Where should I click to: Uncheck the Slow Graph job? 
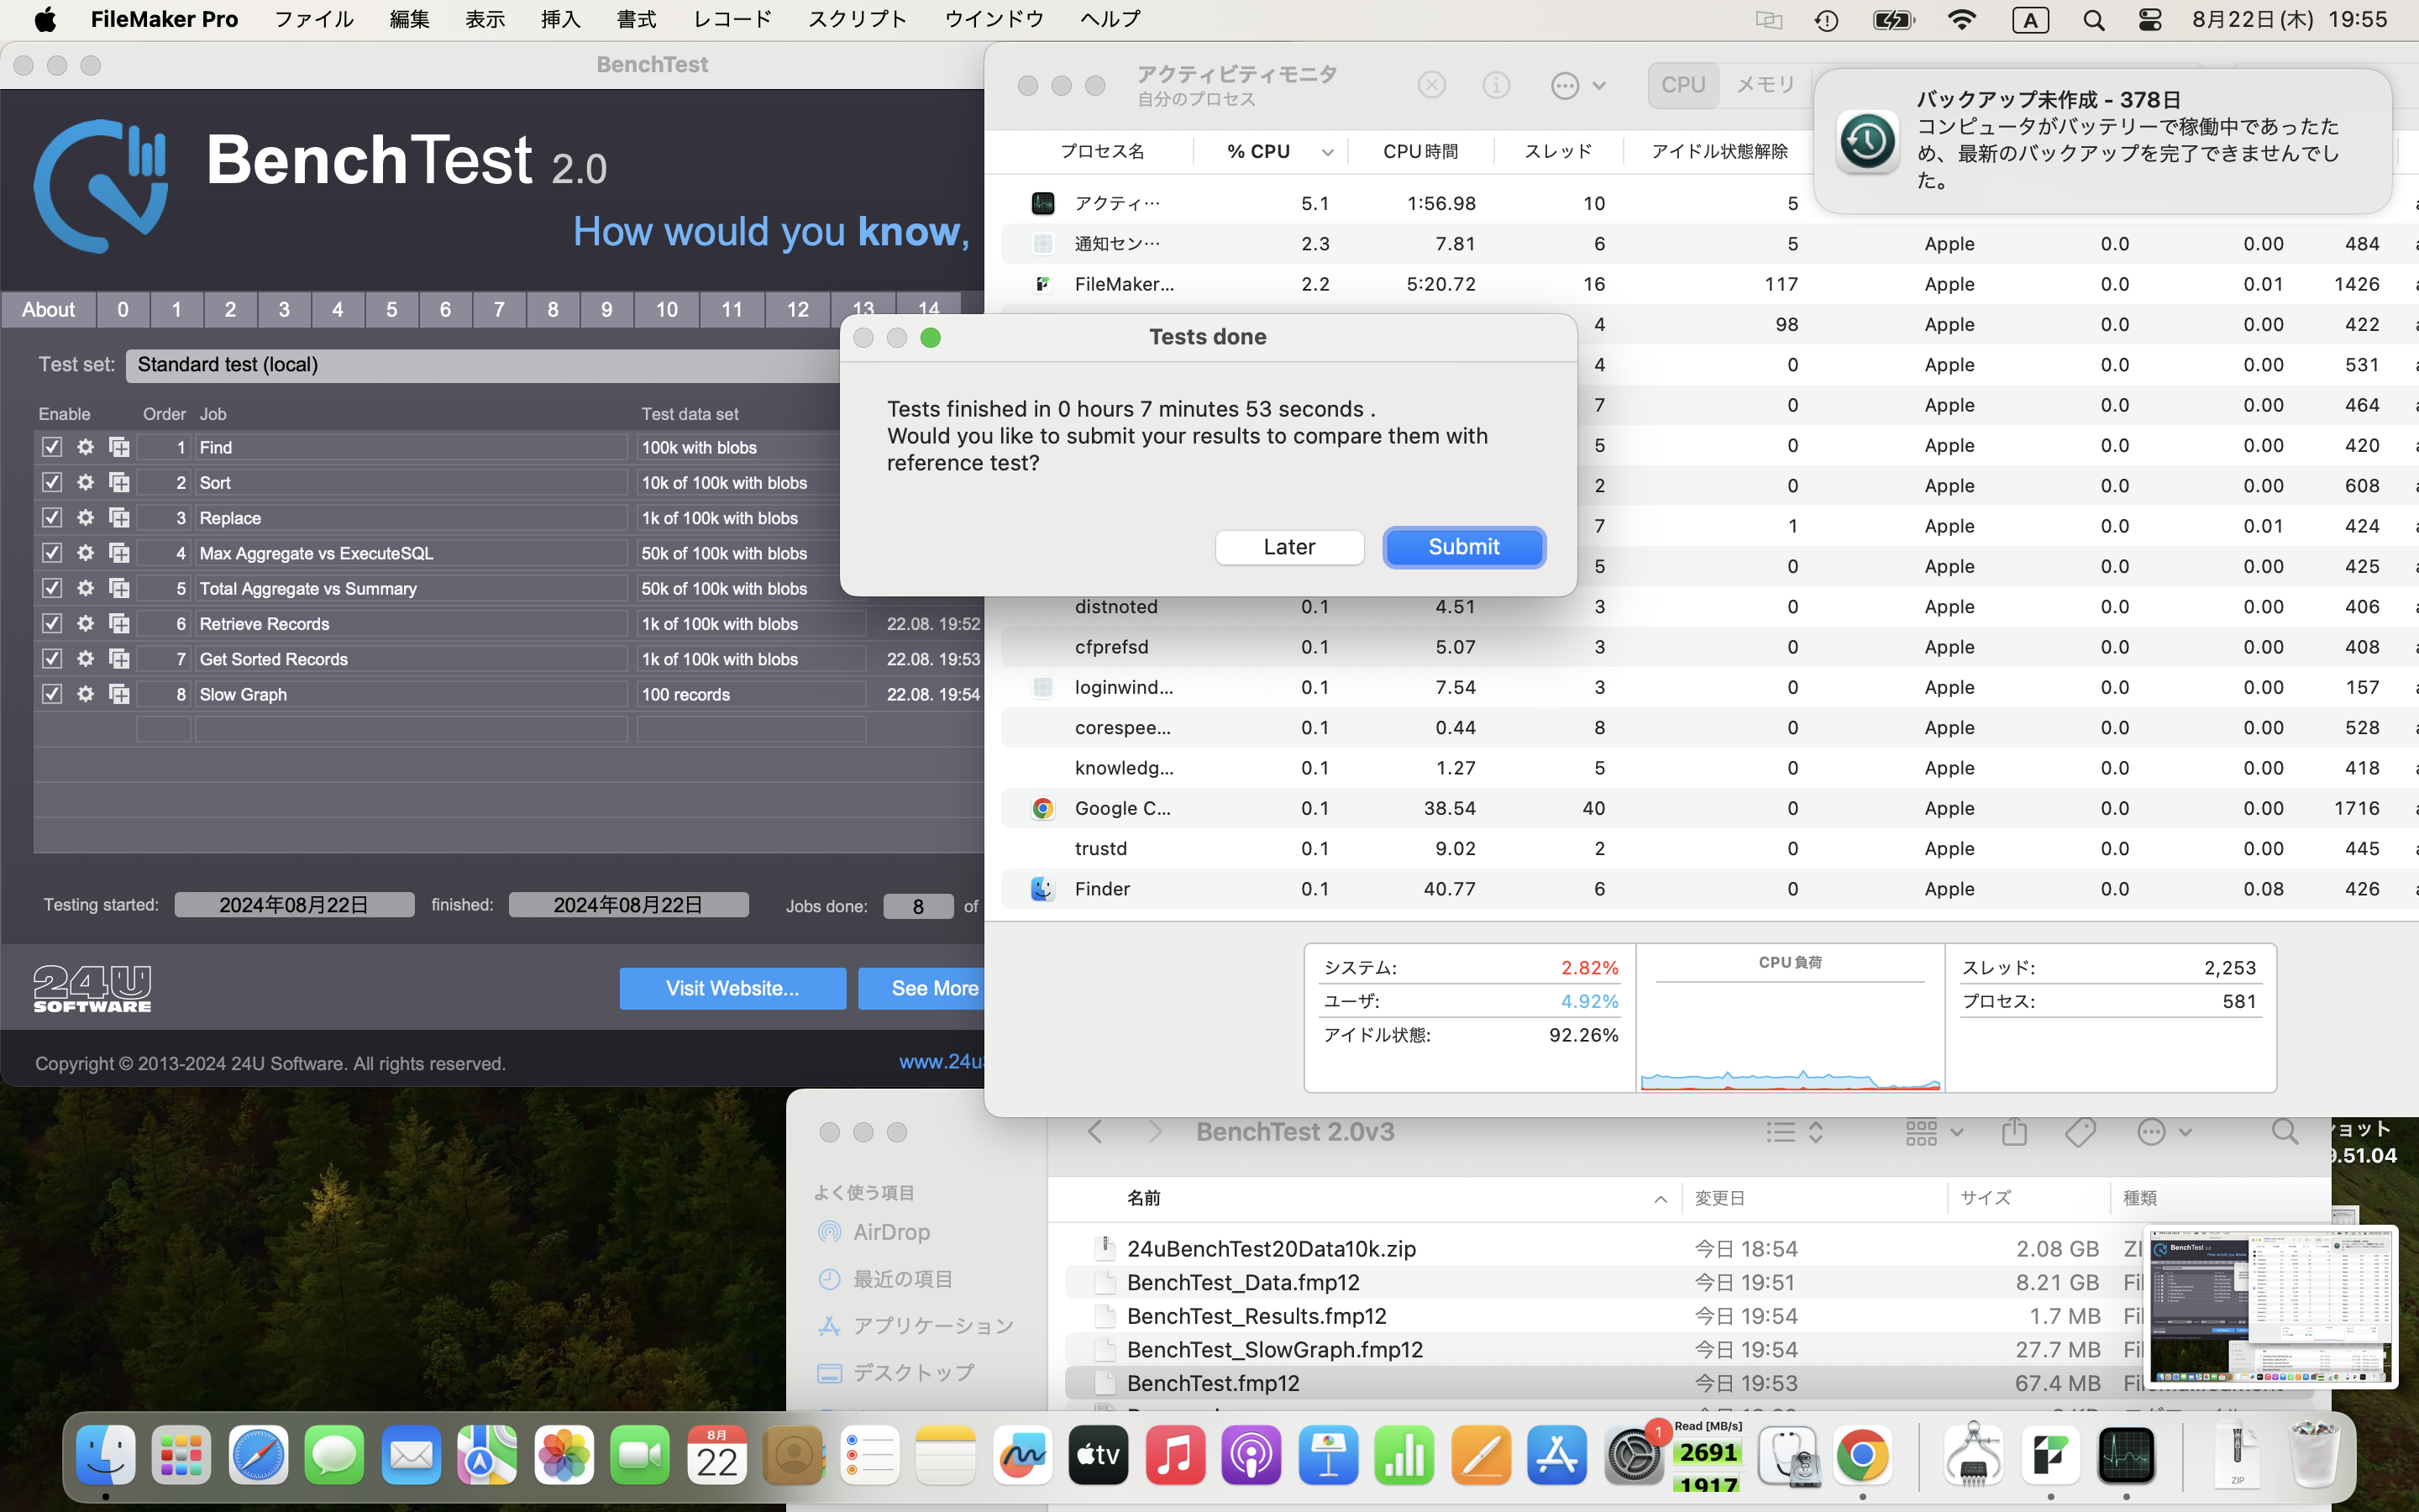point(52,694)
